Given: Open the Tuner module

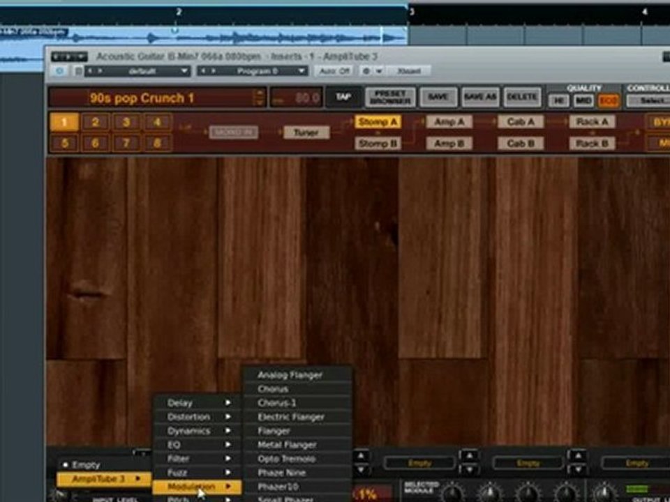Looking at the screenshot, I should tap(306, 132).
